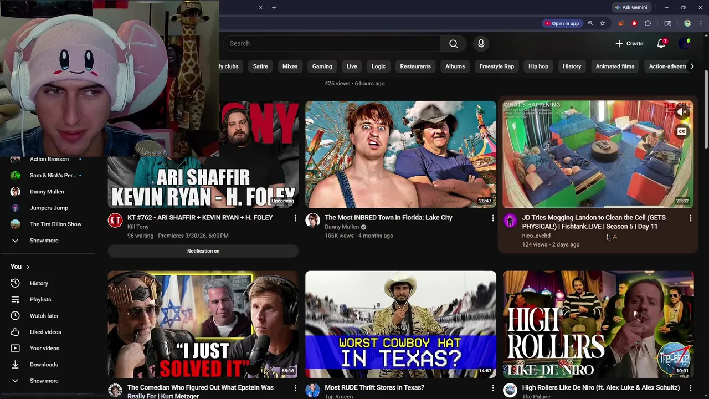Image resolution: width=709 pixels, height=399 pixels.
Task: Open options menu for Most INBRED Town video
Action: (492, 218)
